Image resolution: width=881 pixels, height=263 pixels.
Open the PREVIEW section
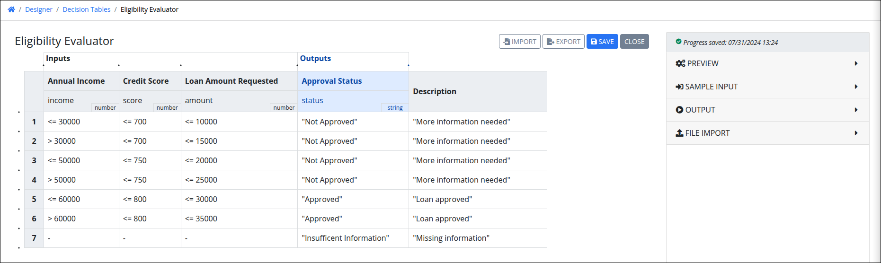pyautogui.click(x=767, y=63)
